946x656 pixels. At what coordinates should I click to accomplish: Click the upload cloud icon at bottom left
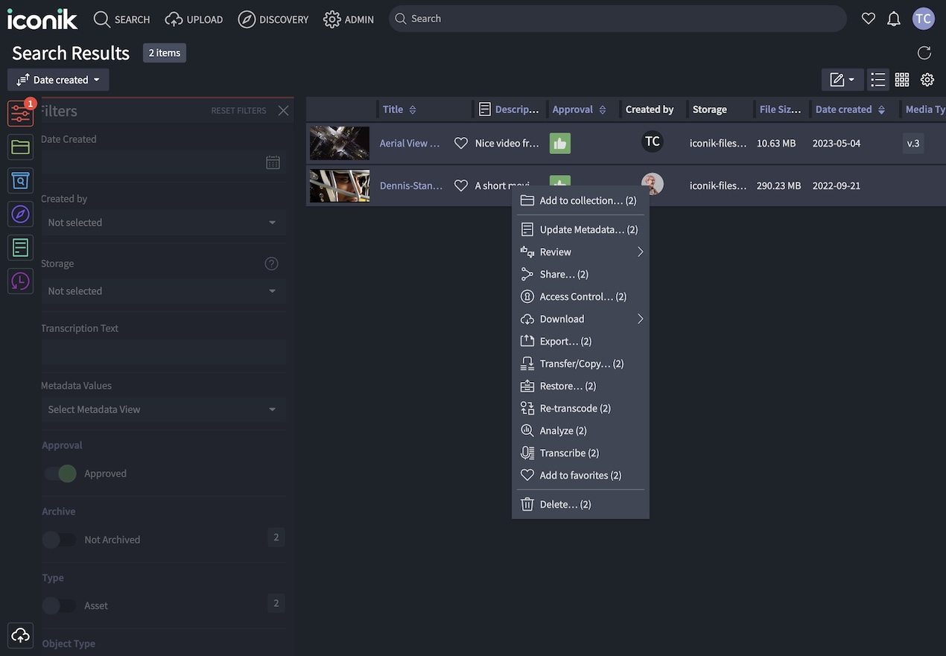coord(20,635)
